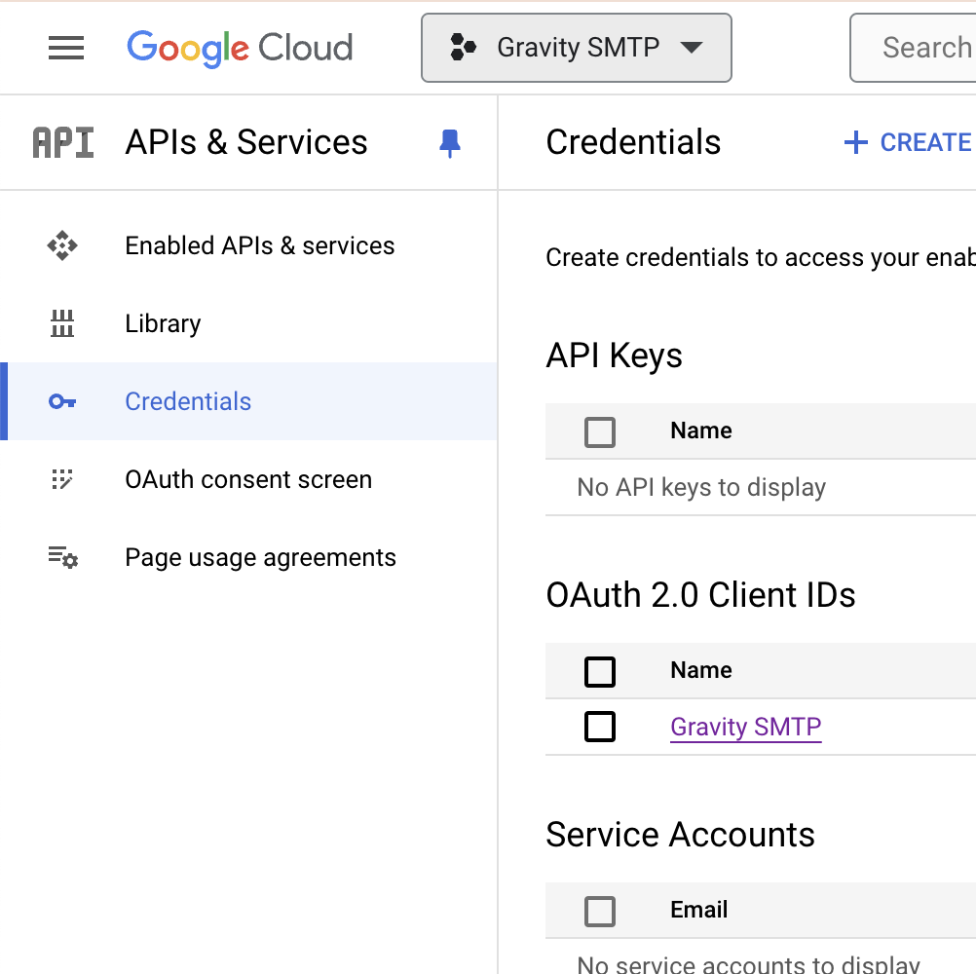Select all OAuth 2.0 Client IDs checkbox
Viewport: 976px width, 974px height.
(x=600, y=671)
